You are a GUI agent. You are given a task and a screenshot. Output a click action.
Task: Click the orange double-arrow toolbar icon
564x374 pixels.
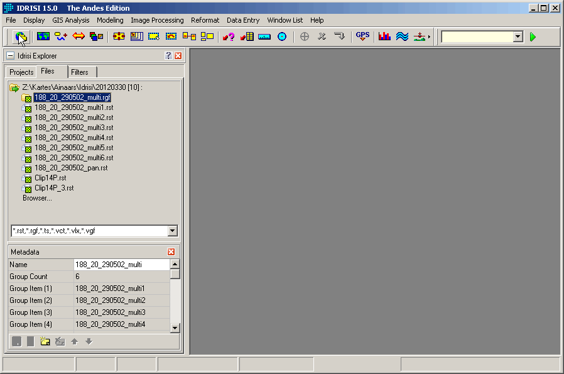[79, 36]
